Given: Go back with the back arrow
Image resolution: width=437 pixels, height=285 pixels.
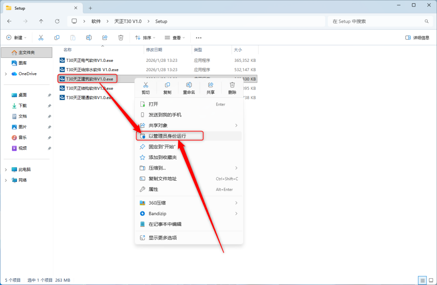Looking at the screenshot, I should coord(9,21).
